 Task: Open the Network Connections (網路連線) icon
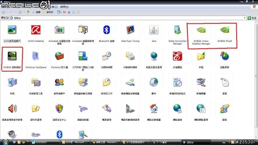[177, 108]
